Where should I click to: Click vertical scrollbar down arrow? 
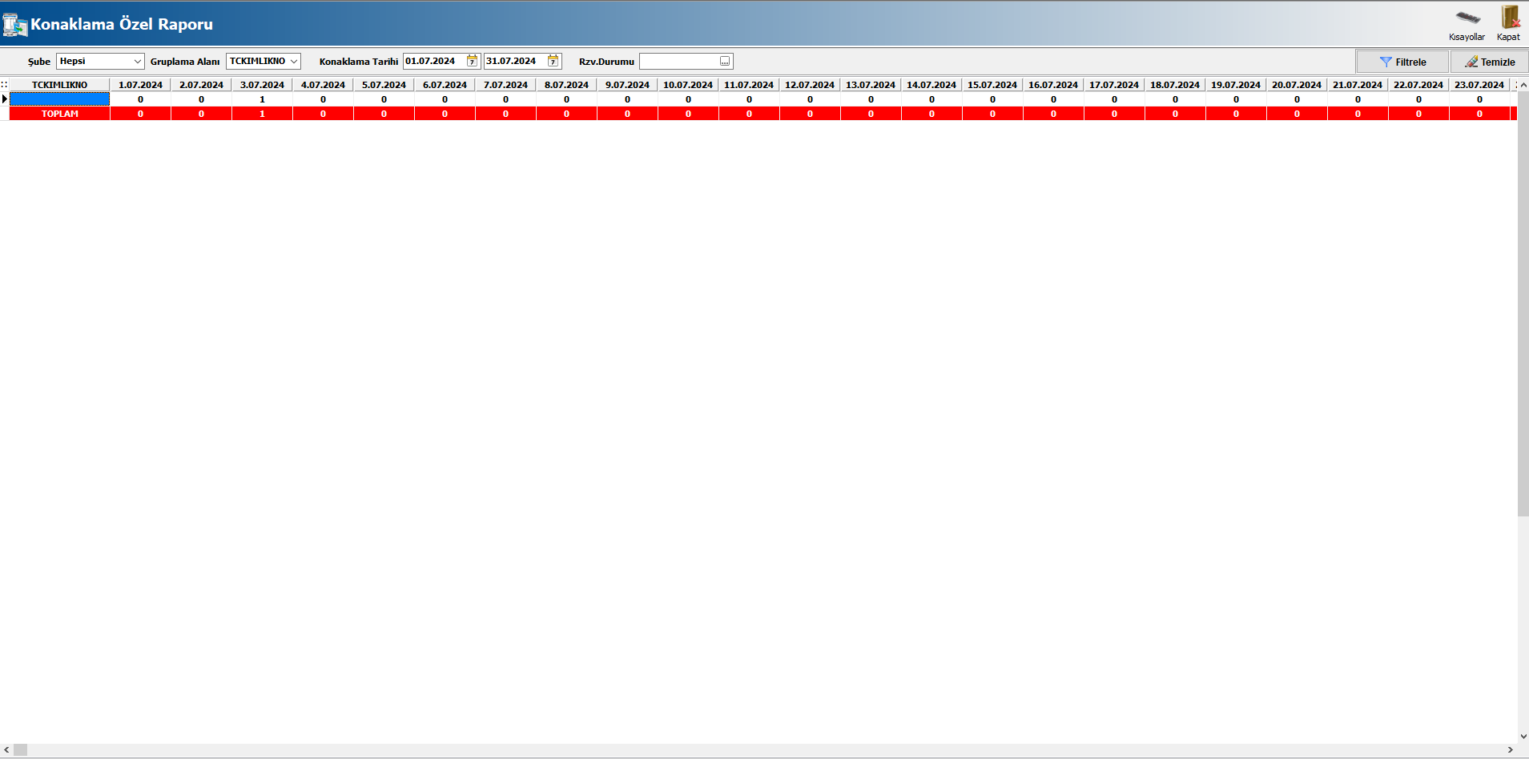[1523, 737]
